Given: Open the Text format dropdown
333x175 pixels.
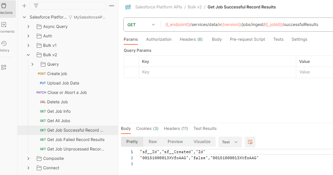Looking at the screenshot, I should tap(230, 142).
